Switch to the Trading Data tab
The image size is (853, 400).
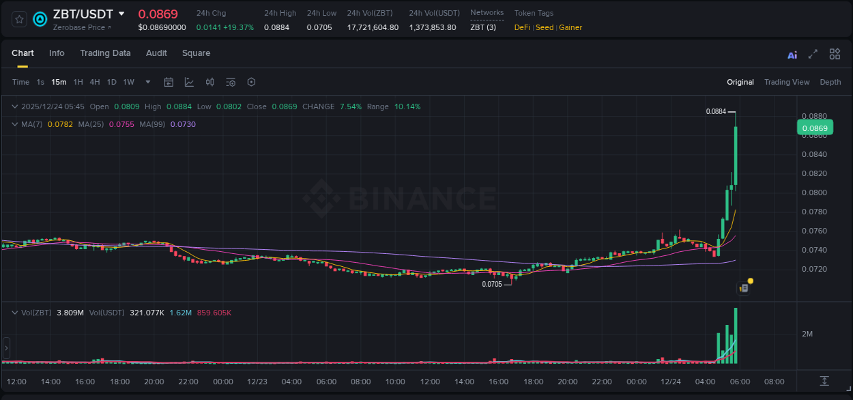[105, 53]
